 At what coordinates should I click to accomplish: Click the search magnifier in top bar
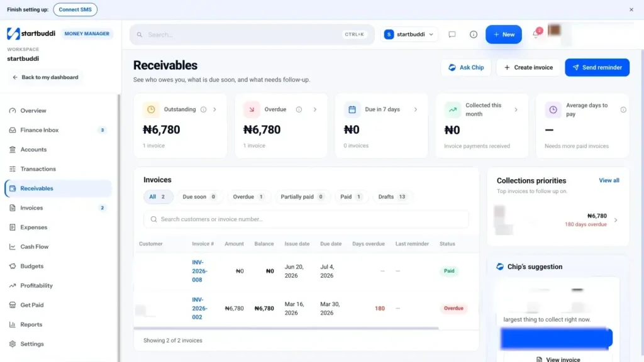pyautogui.click(x=140, y=35)
